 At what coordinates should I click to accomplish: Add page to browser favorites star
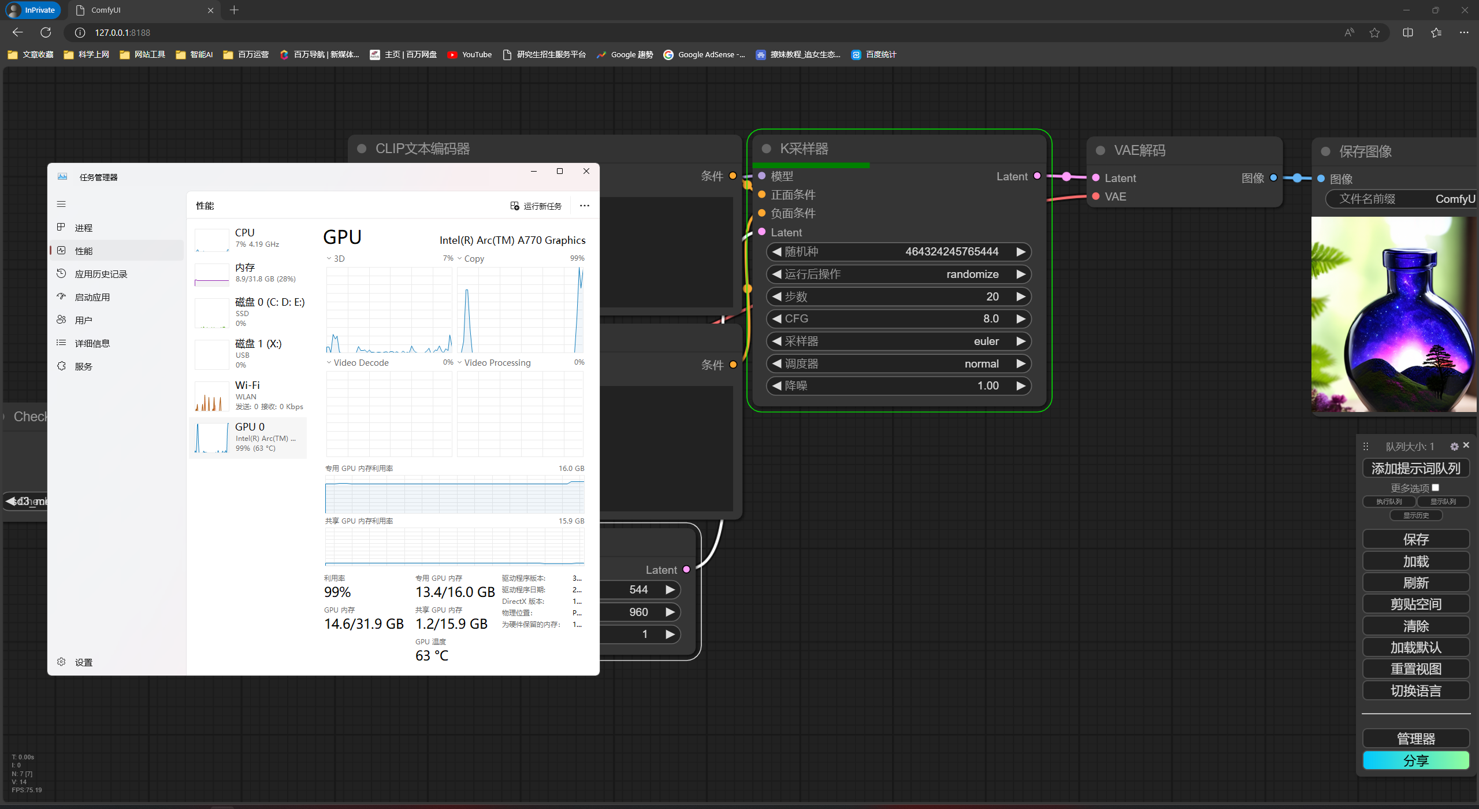click(x=1374, y=33)
